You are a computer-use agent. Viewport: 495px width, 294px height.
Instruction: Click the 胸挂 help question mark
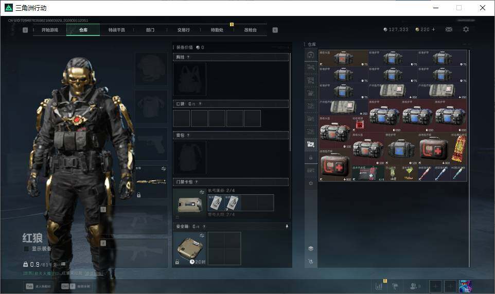pos(188,57)
